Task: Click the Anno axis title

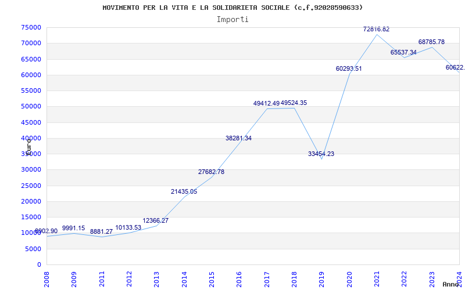Action: (450, 284)
